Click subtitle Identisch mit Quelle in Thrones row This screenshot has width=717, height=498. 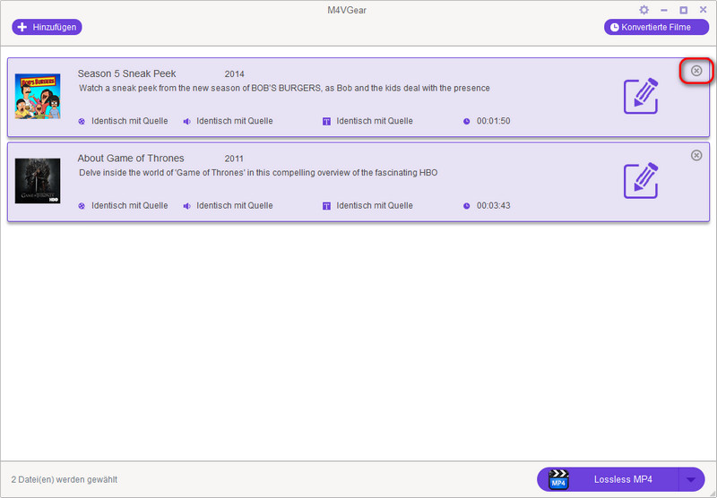(375, 206)
